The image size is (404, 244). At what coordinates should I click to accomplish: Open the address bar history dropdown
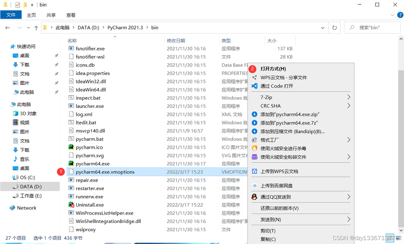[x=323, y=28]
